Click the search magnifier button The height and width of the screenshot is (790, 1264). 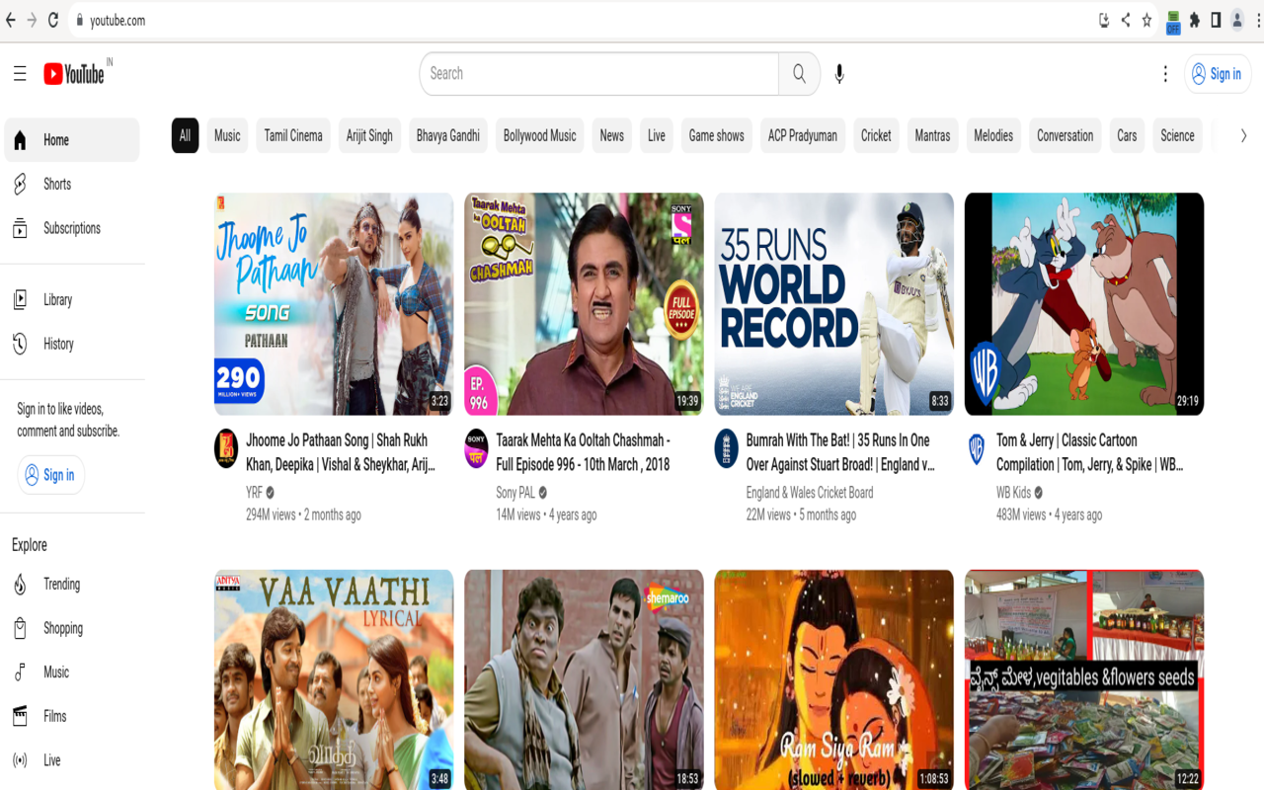pyautogui.click(x=799, y=74)
